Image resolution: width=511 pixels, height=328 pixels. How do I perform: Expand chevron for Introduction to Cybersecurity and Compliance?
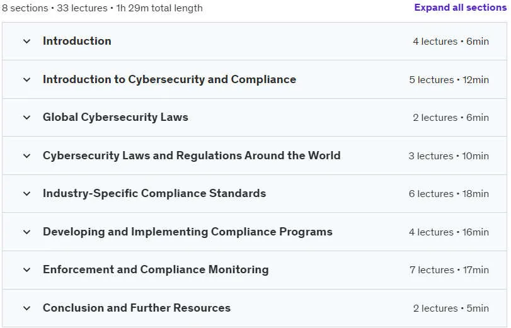pyautogui.click(x=26, y=80)
